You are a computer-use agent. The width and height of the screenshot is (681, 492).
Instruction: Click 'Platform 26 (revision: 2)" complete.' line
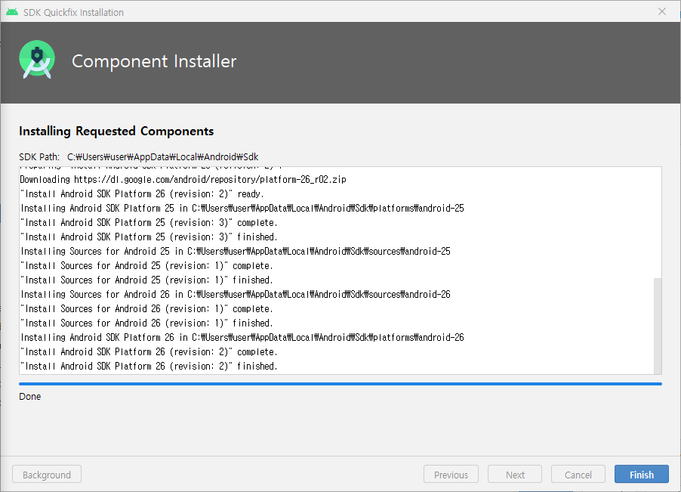[149, 351]
